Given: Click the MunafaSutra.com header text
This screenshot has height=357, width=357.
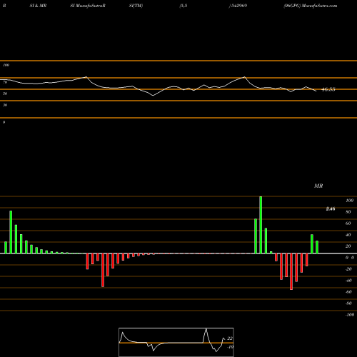Looking at the screenshot, I should click(x=319, y=6).
